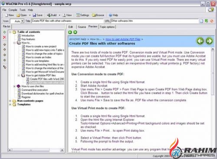Select Command-line execution topic

pos(35,90)
